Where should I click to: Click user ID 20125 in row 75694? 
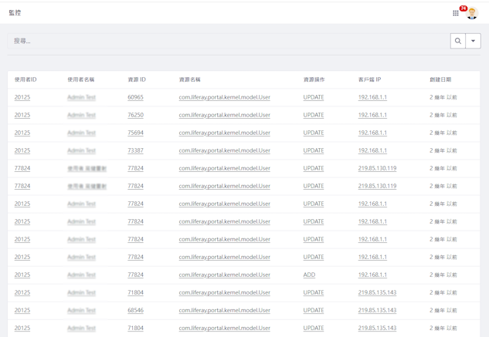[22, 133]
